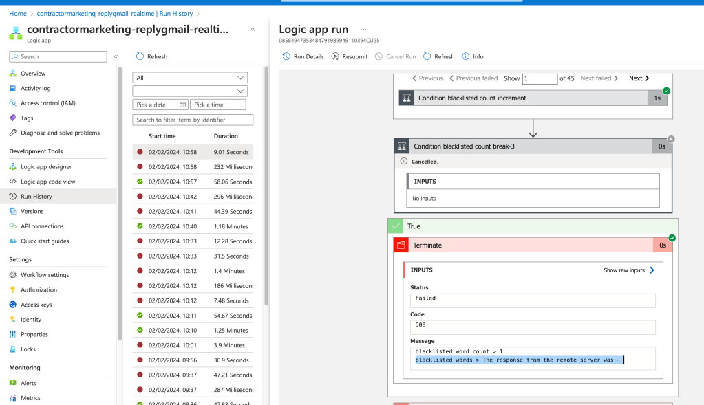Click the Versions icon
The width and height of the screenshot is (704, 405).
(12, 211)
